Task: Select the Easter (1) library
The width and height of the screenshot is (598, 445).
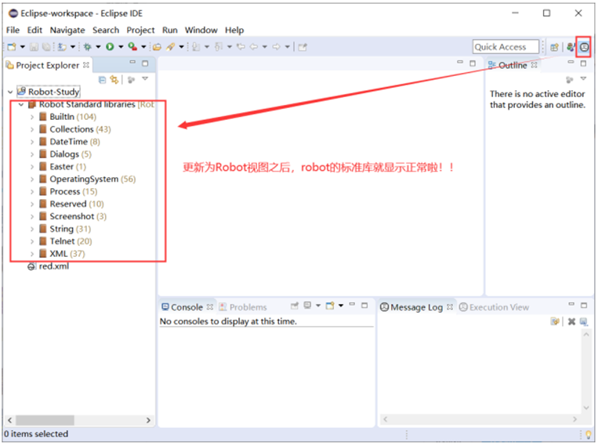Action: tap(63, 167)
